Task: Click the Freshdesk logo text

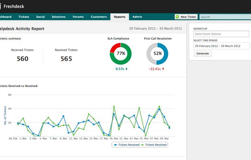Action: coord(14,6)
